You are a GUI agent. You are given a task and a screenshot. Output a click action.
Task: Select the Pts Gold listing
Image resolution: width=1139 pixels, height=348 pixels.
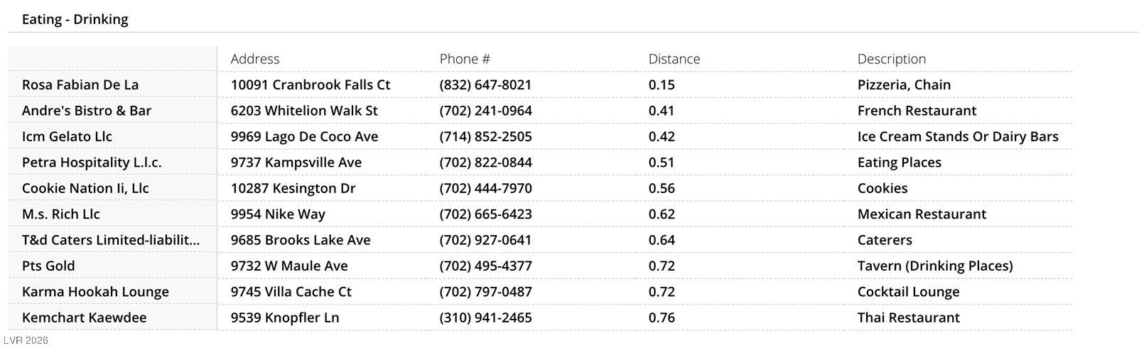[x=48, y=266]
